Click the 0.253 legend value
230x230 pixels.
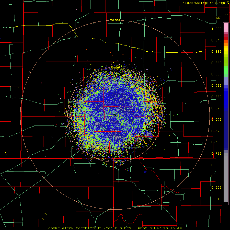tap(216, 188)
